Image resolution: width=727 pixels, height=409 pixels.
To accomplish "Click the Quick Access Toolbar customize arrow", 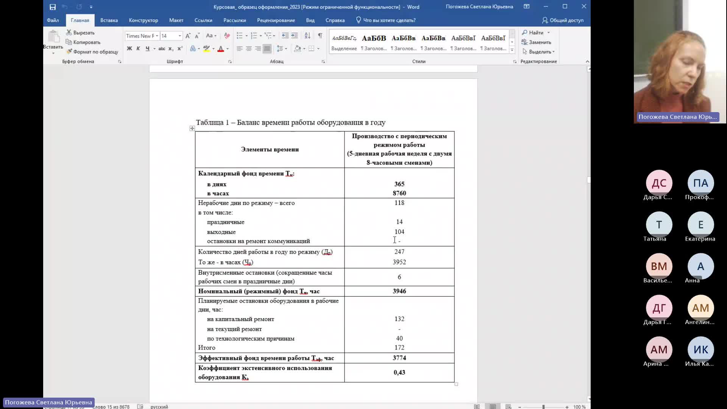I will tap(91, 7).
